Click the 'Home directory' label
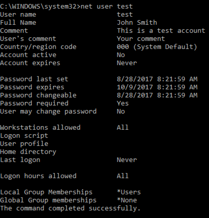The image size is (209, 218). (28, 152)
